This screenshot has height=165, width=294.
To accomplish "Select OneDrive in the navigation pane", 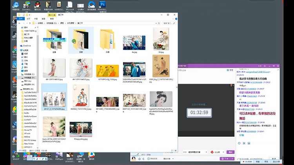I will coord(27,46).
